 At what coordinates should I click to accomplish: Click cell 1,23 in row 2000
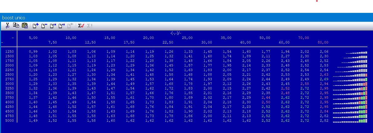111,65
